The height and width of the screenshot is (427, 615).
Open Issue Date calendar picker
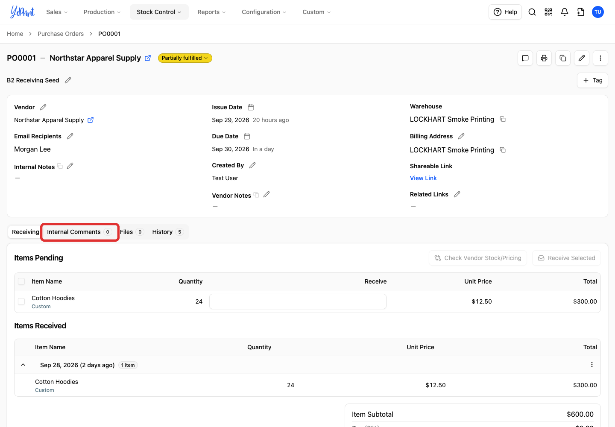(251, 107)
